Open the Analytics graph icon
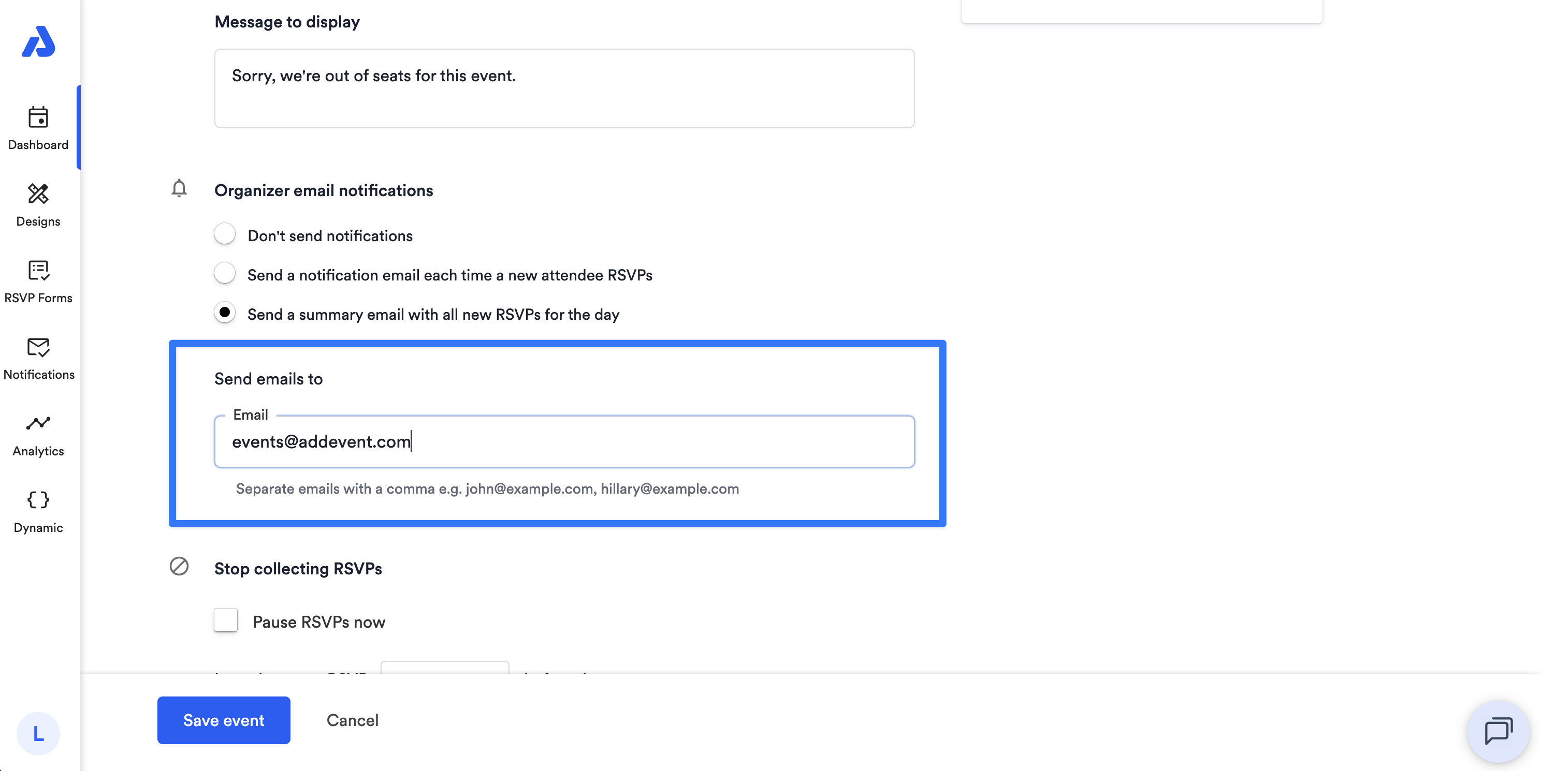This screenshot has height=771, width=1541. (38, 423)
